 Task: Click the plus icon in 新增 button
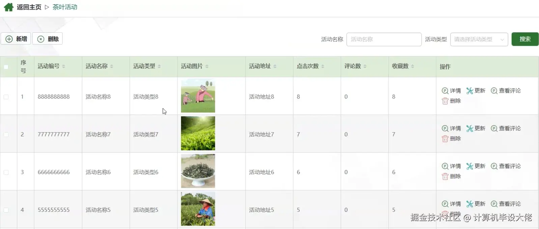[9, 39]
